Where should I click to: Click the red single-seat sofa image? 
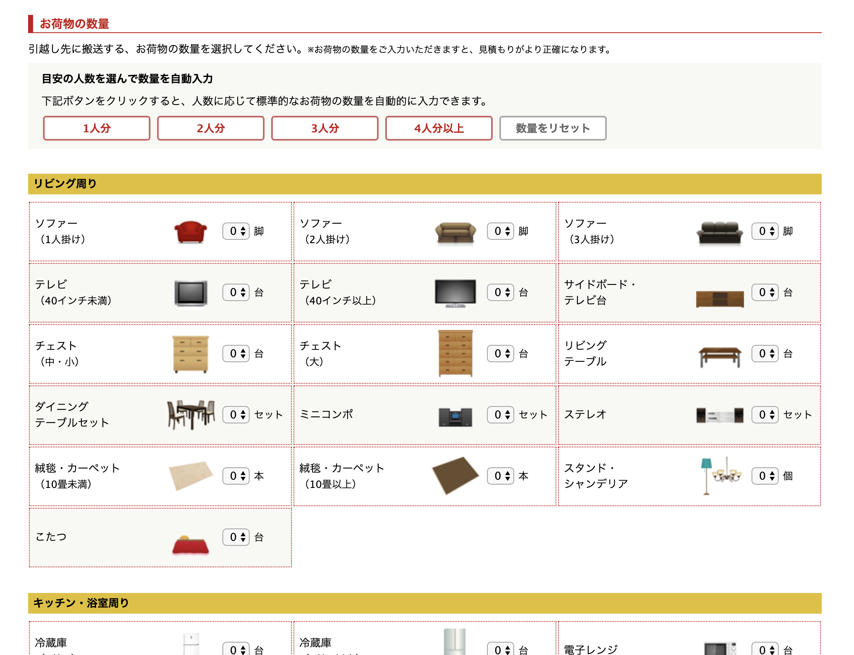click(190, 232)
